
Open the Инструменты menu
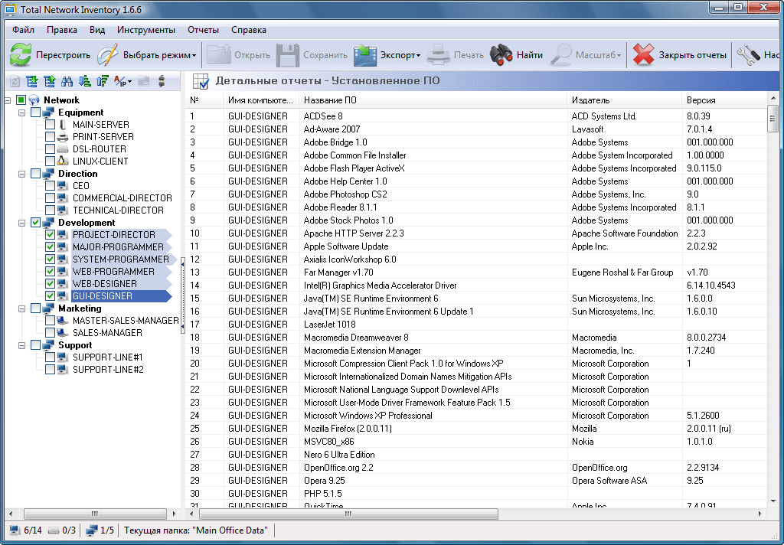pyautogui.click(x=146, y=30)
